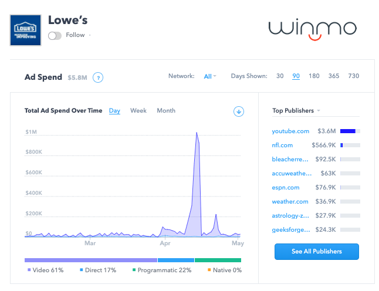Open the youtube.com publisher link
This screenshot has width=379, height=291.
290,131
